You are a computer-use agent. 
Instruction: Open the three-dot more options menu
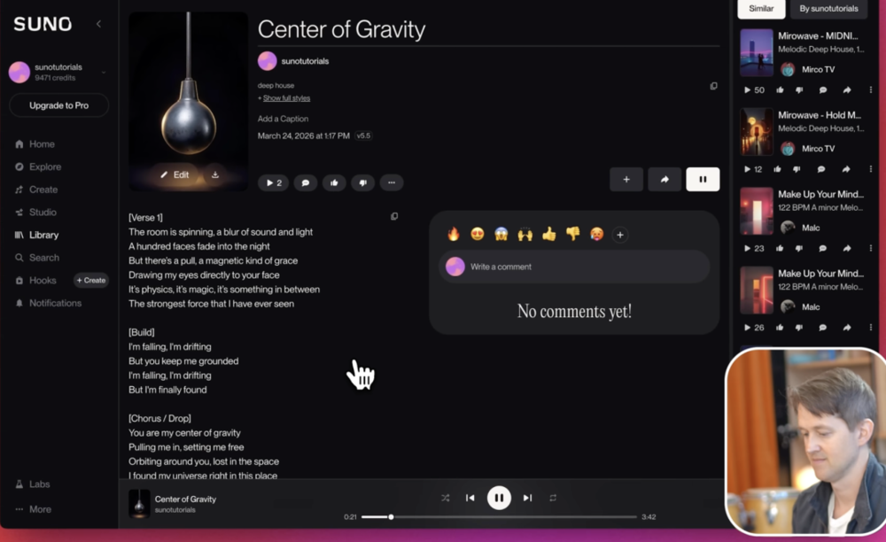click(x=391, y=182)
